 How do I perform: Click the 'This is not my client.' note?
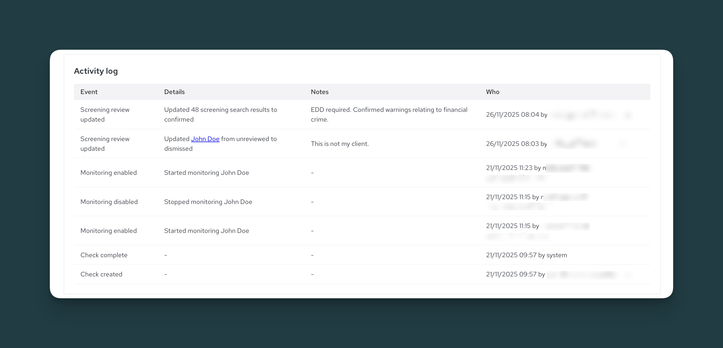(x=340, y=144)
